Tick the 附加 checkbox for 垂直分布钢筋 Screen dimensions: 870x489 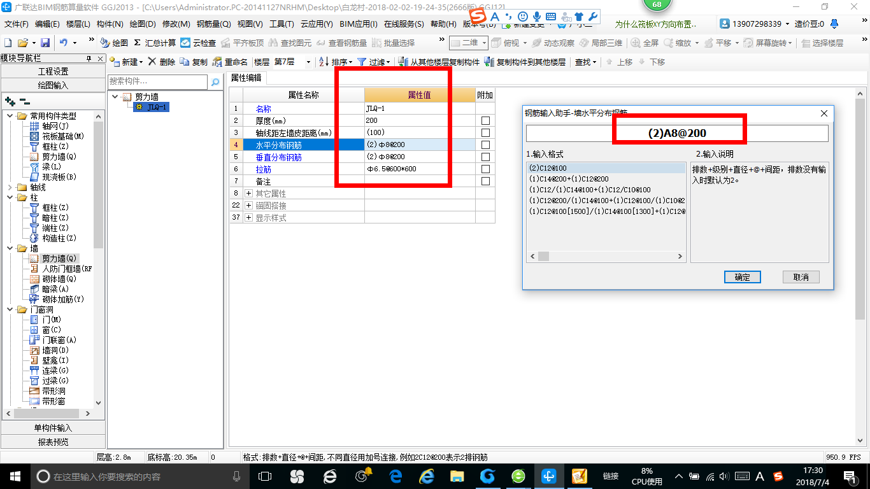[x=485, y=157]
